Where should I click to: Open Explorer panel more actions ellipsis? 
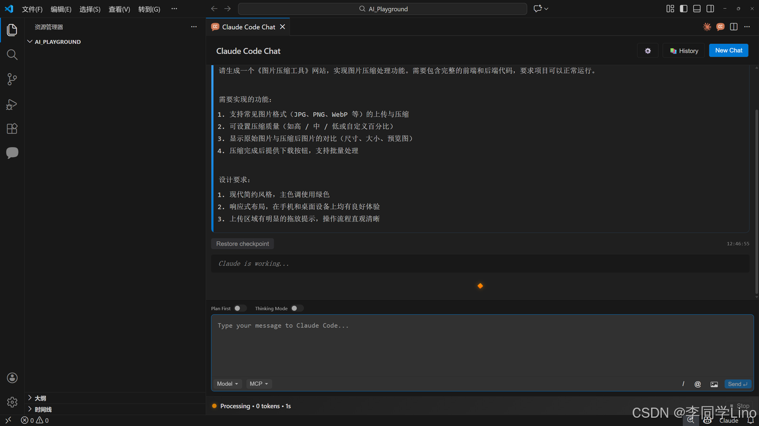click(193, 27)
